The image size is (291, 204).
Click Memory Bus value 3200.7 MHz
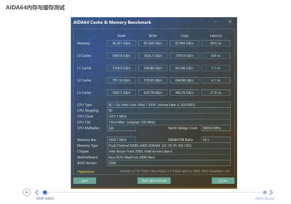pos(121,140)
